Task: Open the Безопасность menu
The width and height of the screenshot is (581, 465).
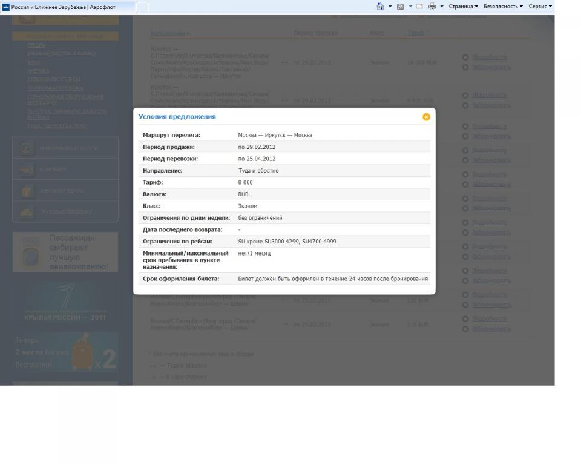Action: 503,7
